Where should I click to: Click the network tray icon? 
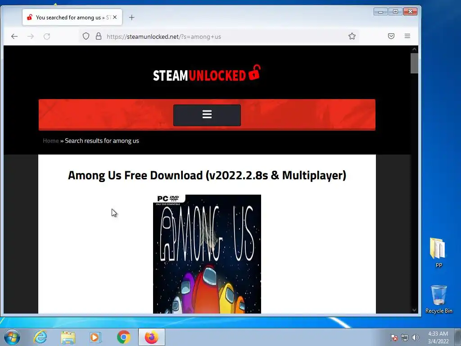point(405,337)
